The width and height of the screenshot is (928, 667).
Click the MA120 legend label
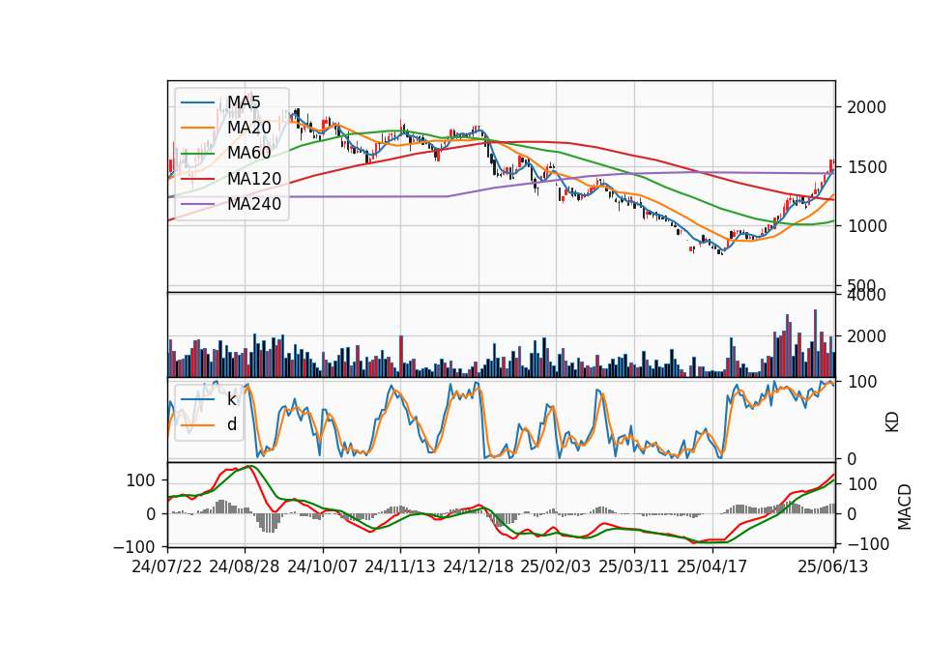click(x=254, y=178)
